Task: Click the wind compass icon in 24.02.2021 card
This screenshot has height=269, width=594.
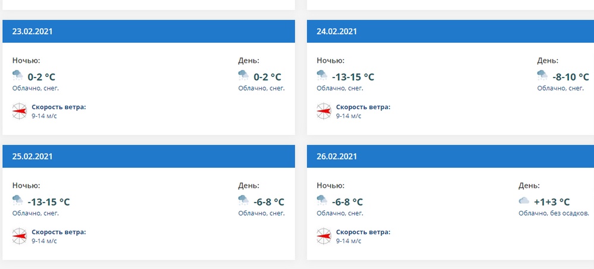Action: click(324, 111)
